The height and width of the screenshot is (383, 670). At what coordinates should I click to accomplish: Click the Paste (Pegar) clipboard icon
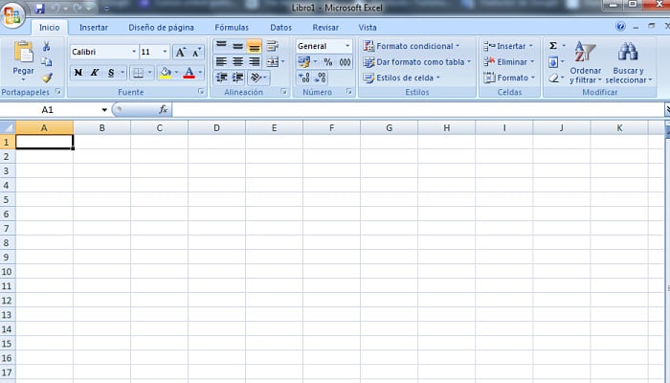point(24,53)
